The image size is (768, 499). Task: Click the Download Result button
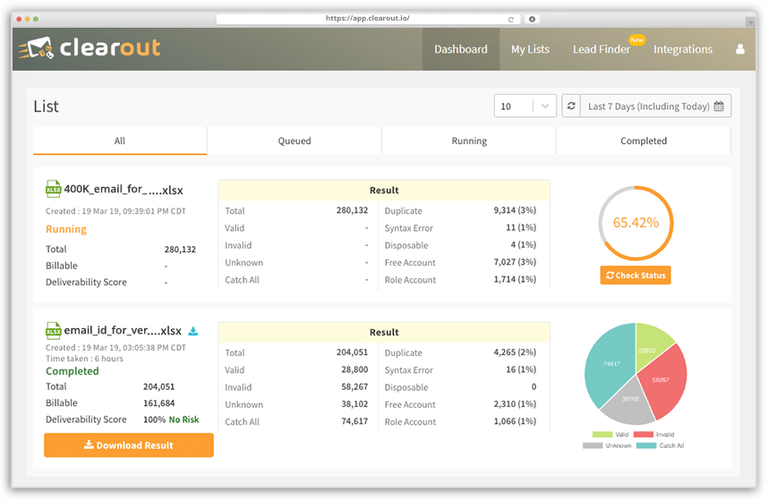[129, 445]
